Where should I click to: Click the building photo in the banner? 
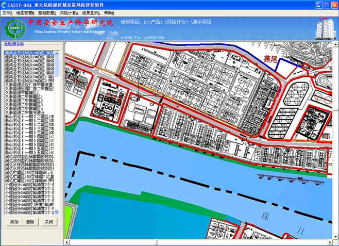tap(324, 27)
